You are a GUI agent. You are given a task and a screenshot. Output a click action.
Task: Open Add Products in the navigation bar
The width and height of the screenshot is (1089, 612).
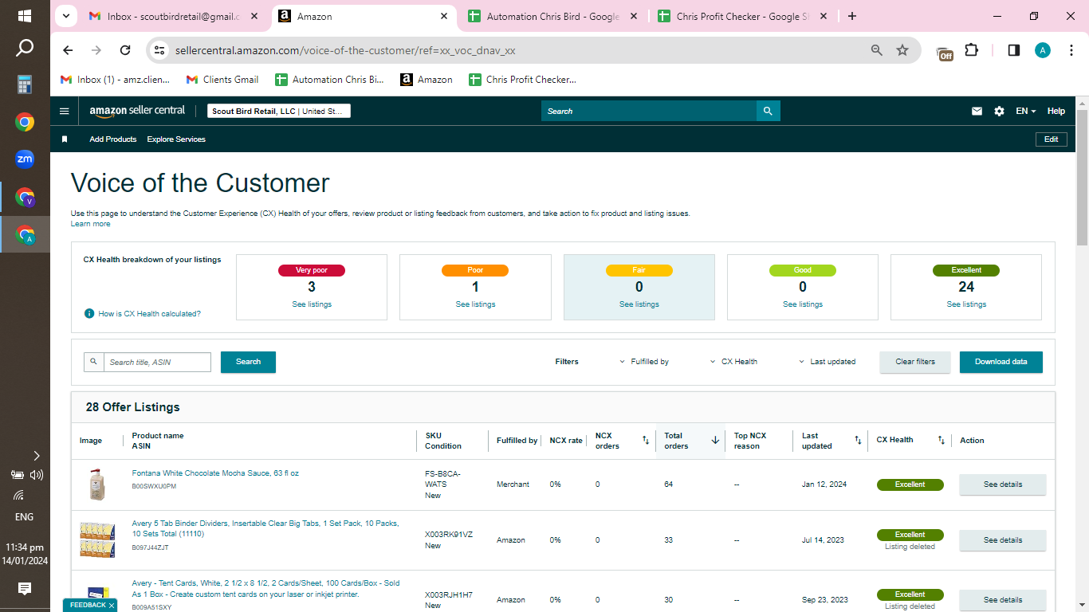pyautogui.click(x=113, y=139)
